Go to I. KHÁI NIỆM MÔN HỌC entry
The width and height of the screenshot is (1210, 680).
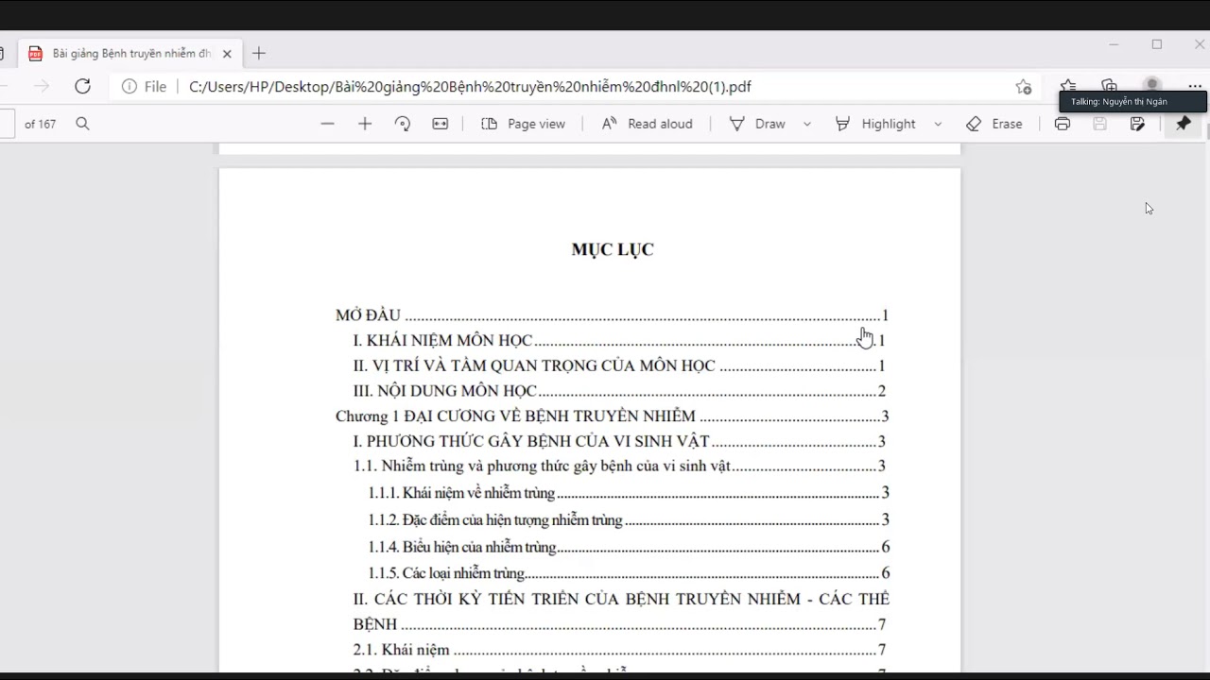click(619, 340)
